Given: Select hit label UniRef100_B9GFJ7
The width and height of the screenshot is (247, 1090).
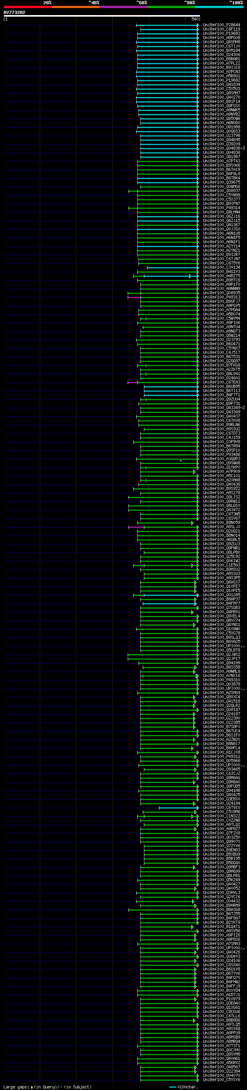Looking at the screenshot, I should click(222, 301).
